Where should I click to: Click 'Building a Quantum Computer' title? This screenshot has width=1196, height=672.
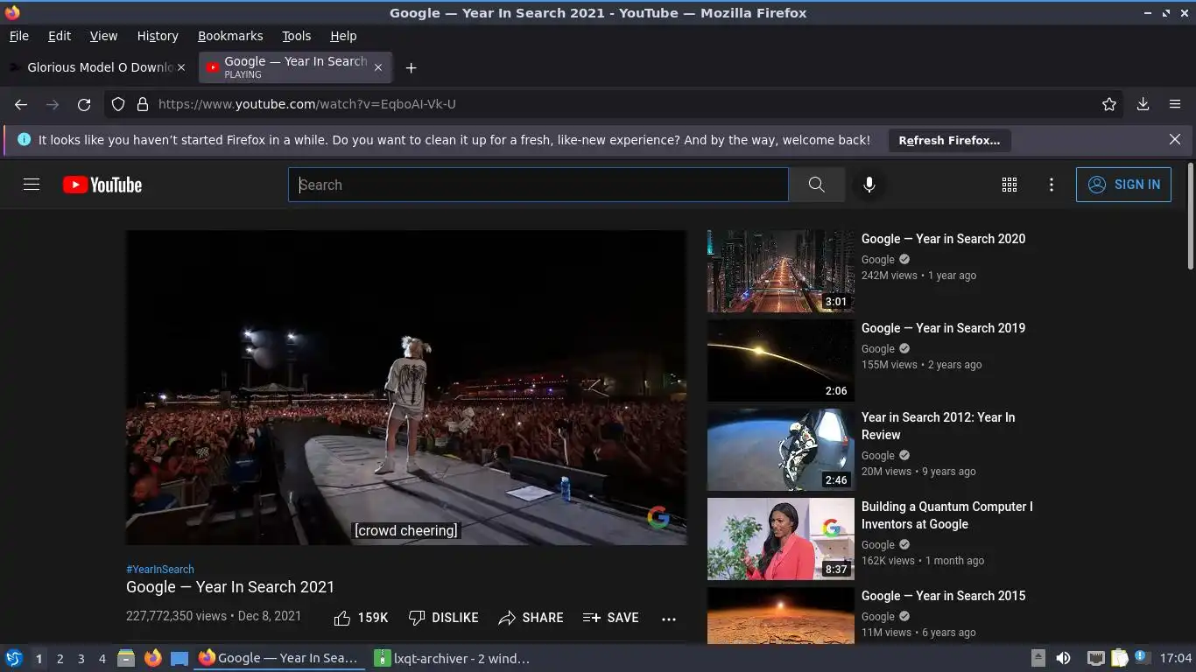(947, 515)
